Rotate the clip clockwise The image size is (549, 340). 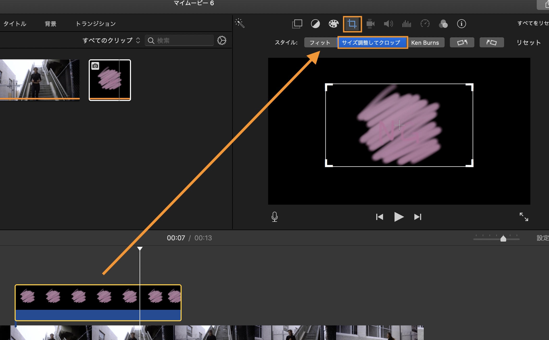pyautogui.click(x=492, y=42)
